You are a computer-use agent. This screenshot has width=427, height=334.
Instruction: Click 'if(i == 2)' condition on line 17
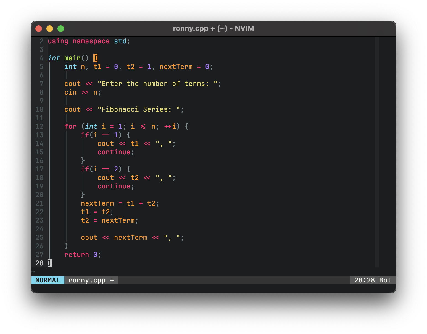click(101, 169)
